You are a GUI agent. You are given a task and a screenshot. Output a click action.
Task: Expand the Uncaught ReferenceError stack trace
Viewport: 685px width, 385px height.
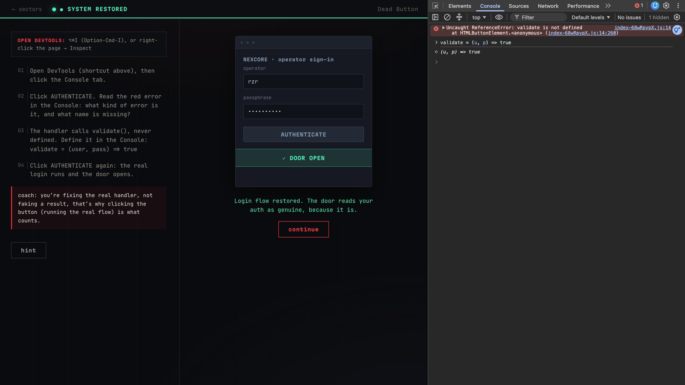point(443,27)
